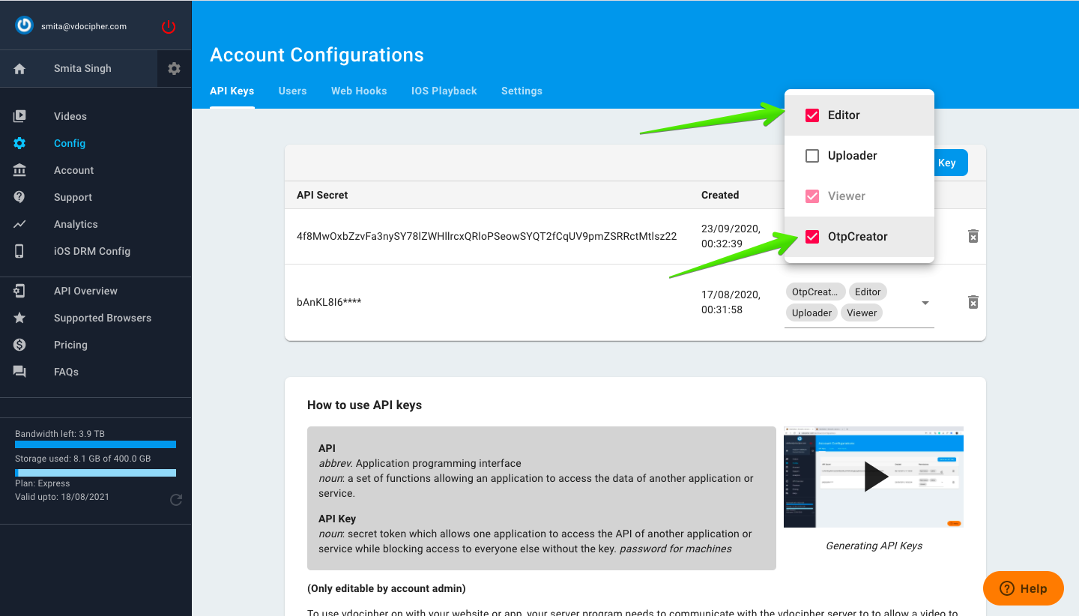This screenshot has height=616, width=1079.
Task: Click the smita@vdocipher.com email text
Action: click(84, 26)
